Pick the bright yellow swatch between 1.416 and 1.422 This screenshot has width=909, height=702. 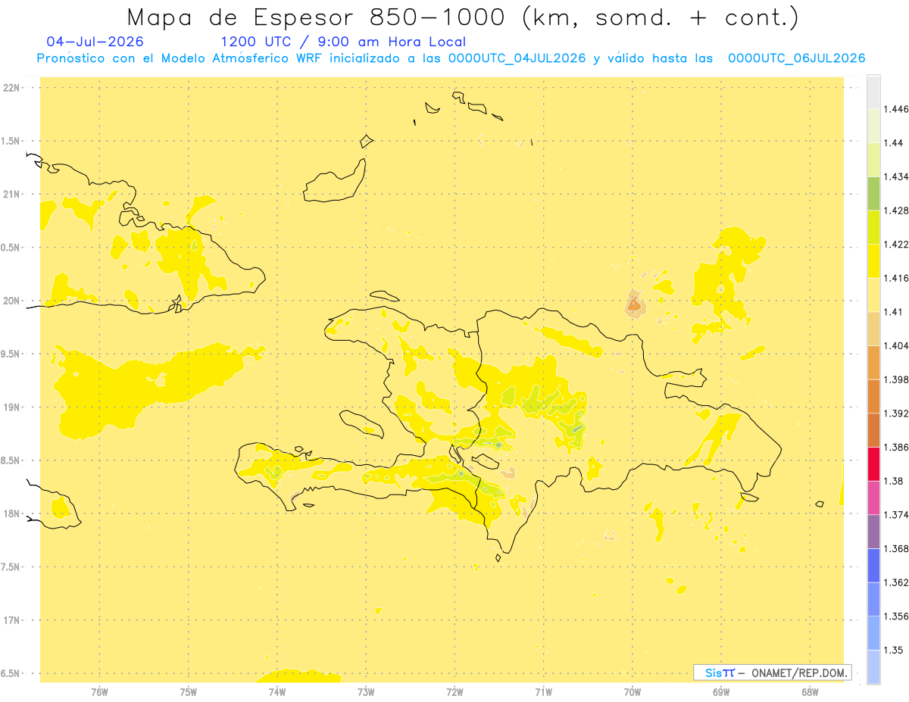tap(873, 261)
